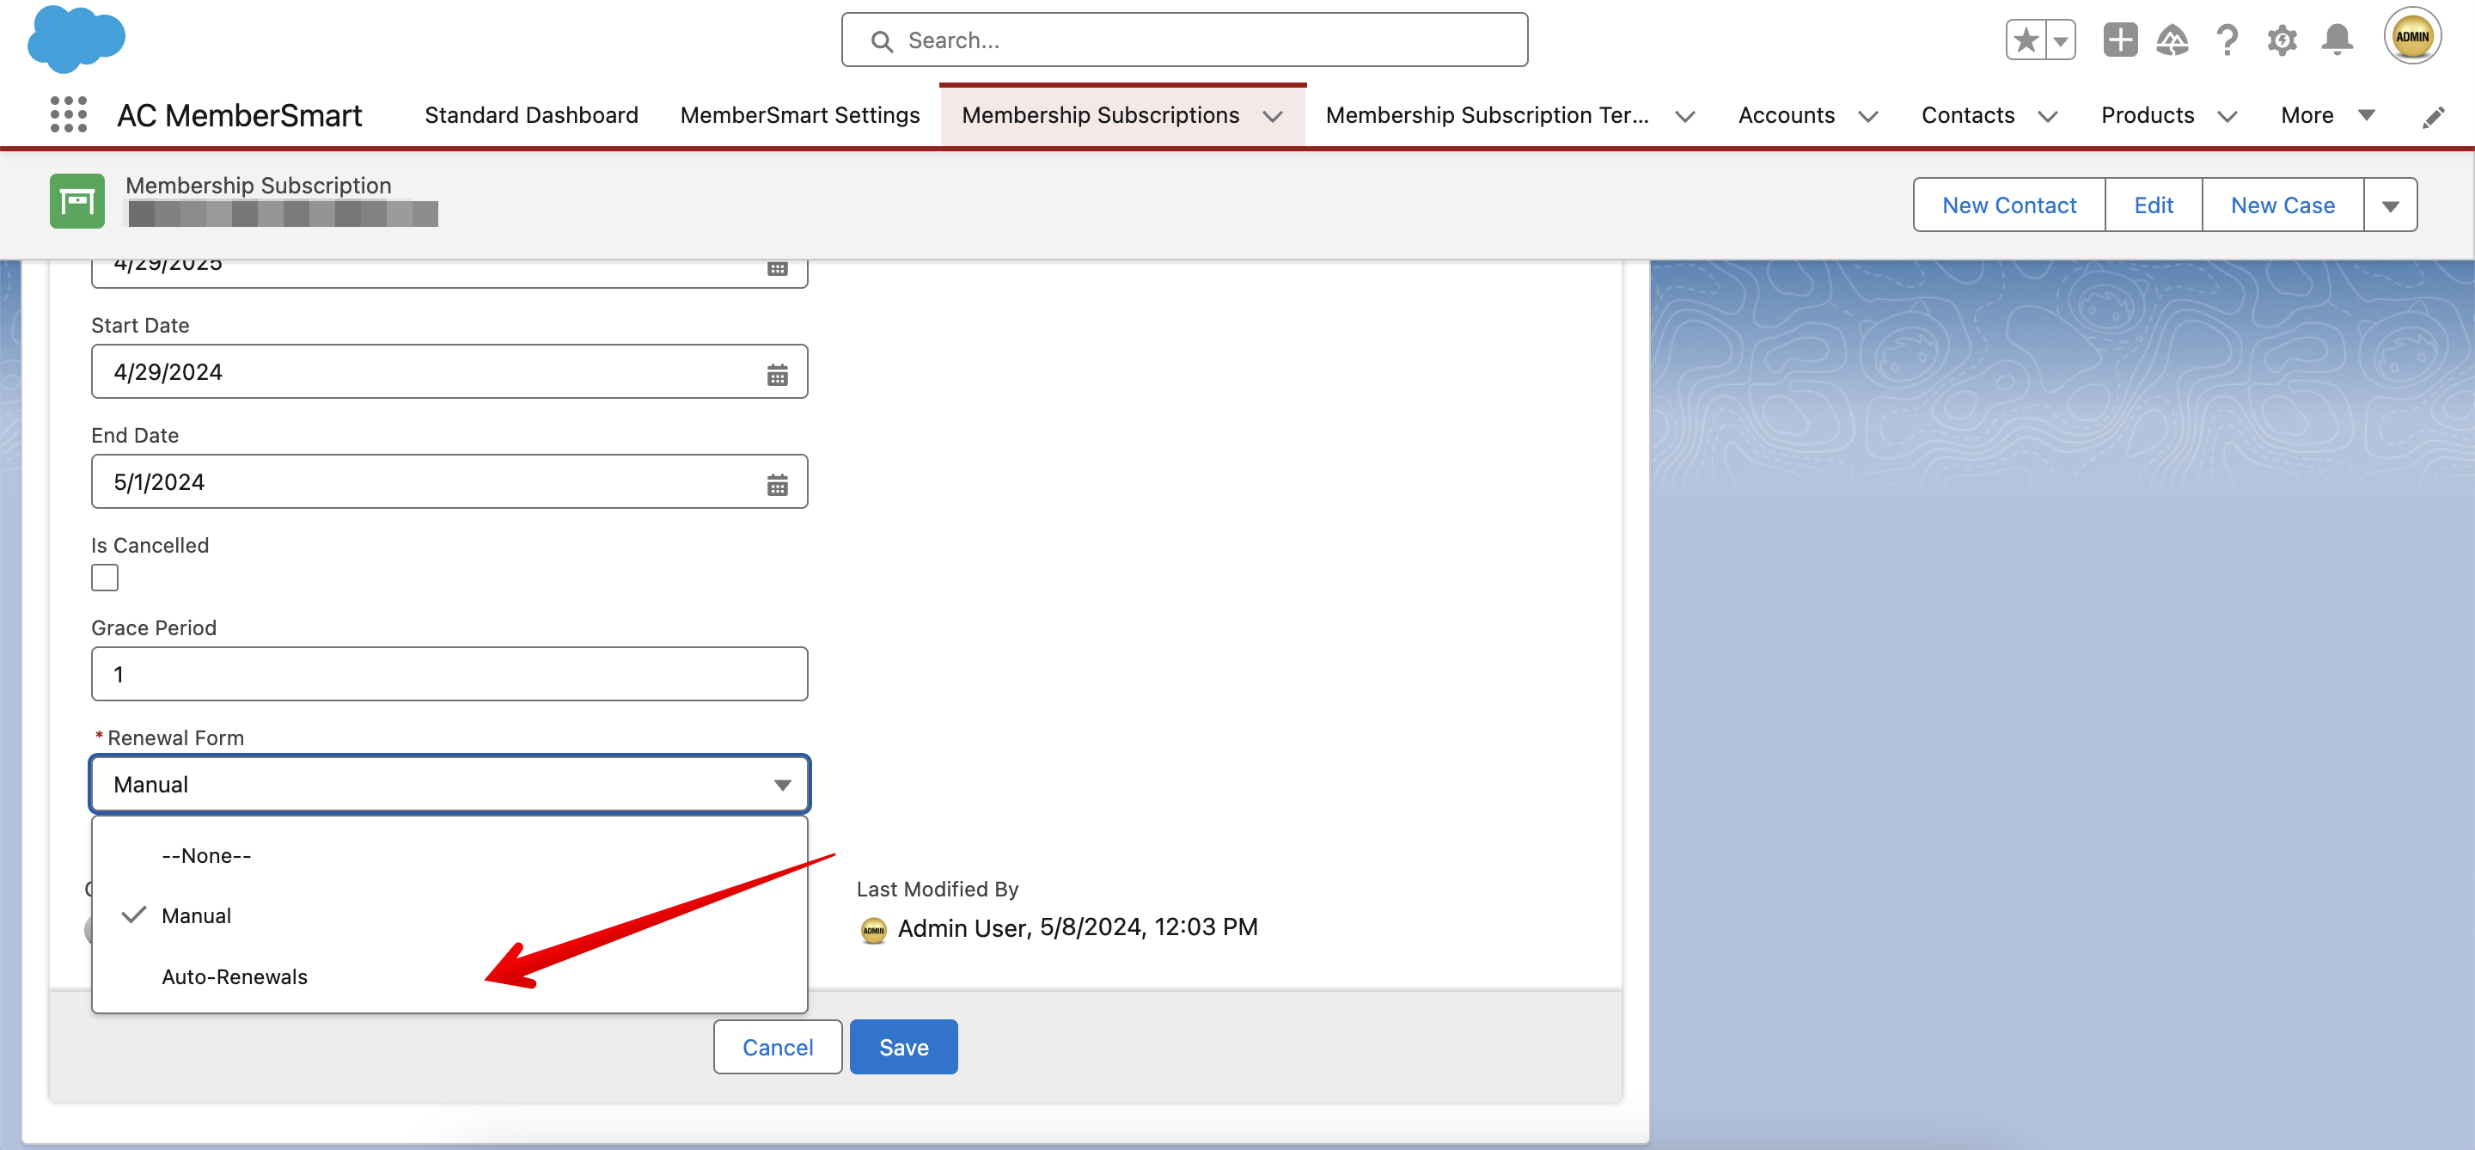Click the New Contact button
This screenshot has height=1150, width=2475.
pos(2009,205)
